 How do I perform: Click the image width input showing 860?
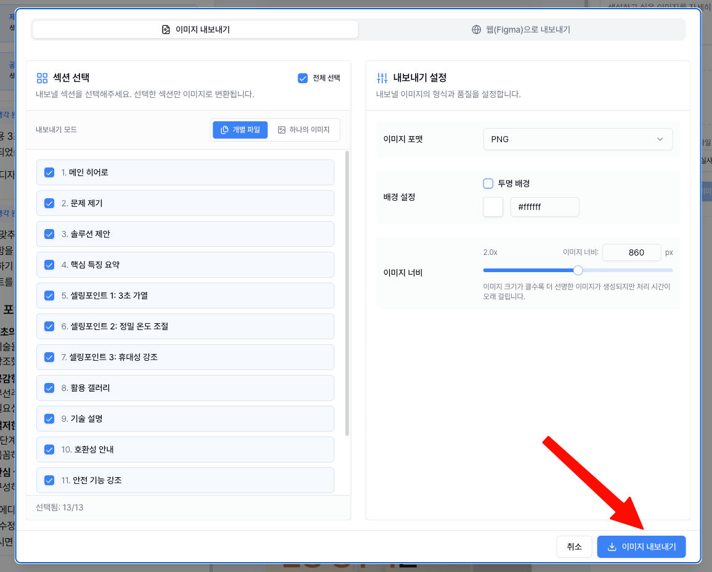pyautogui.click(x=631, y=252)
